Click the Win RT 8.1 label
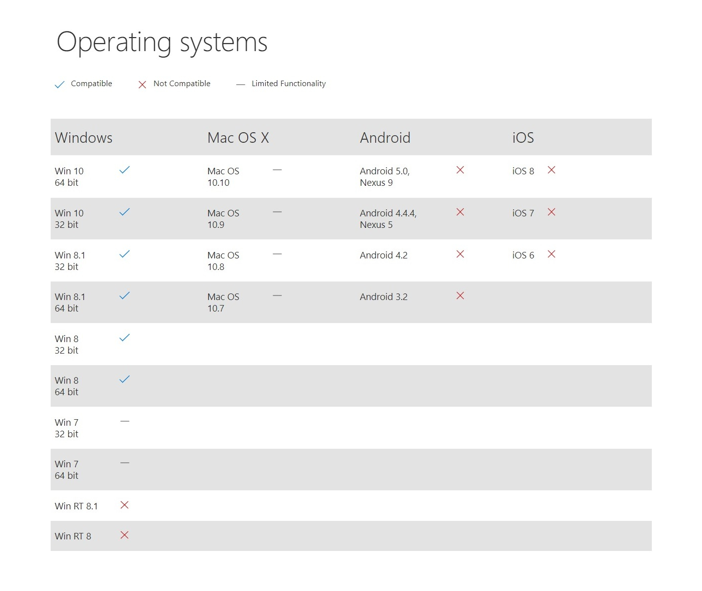Screen dimensions: 702x591 coord(76,506)
